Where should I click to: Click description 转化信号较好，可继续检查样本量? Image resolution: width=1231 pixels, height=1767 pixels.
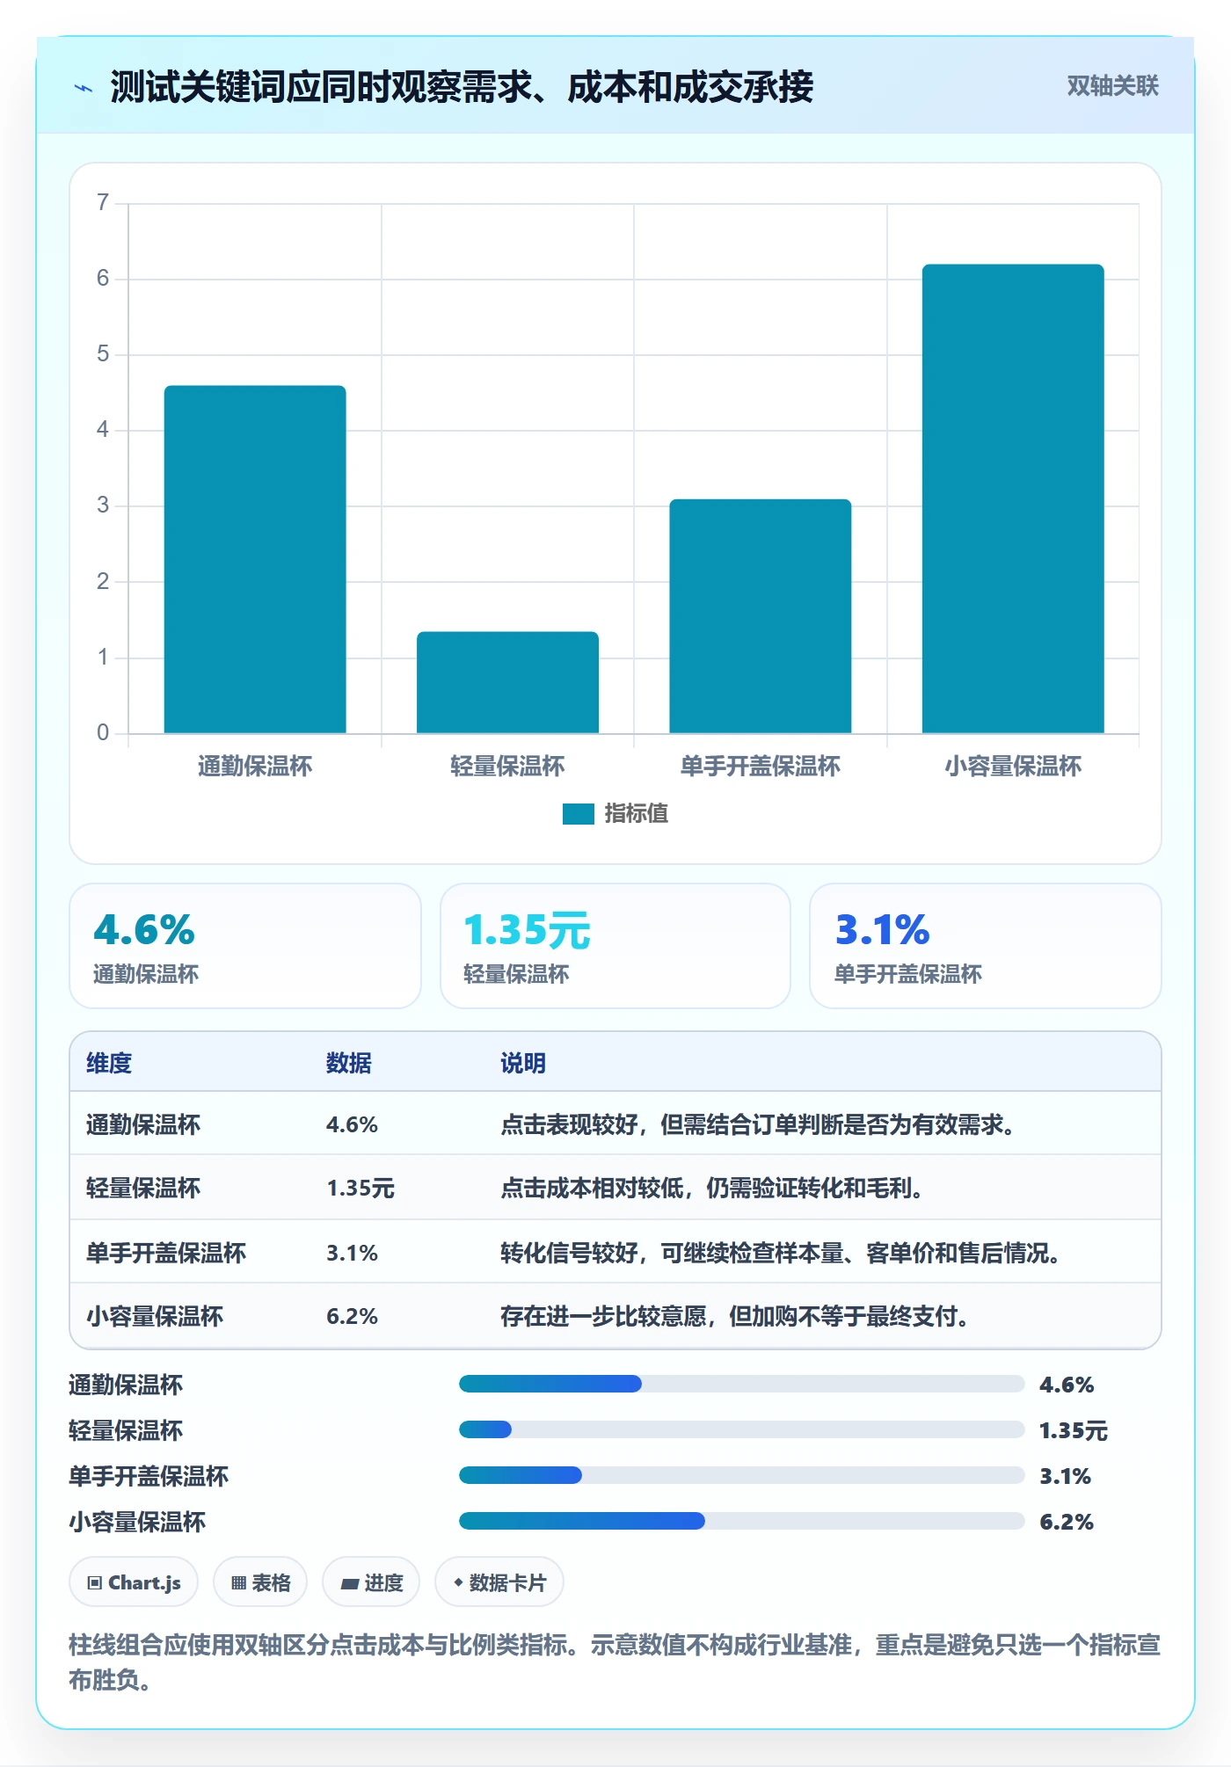[x=782, y=1253]
